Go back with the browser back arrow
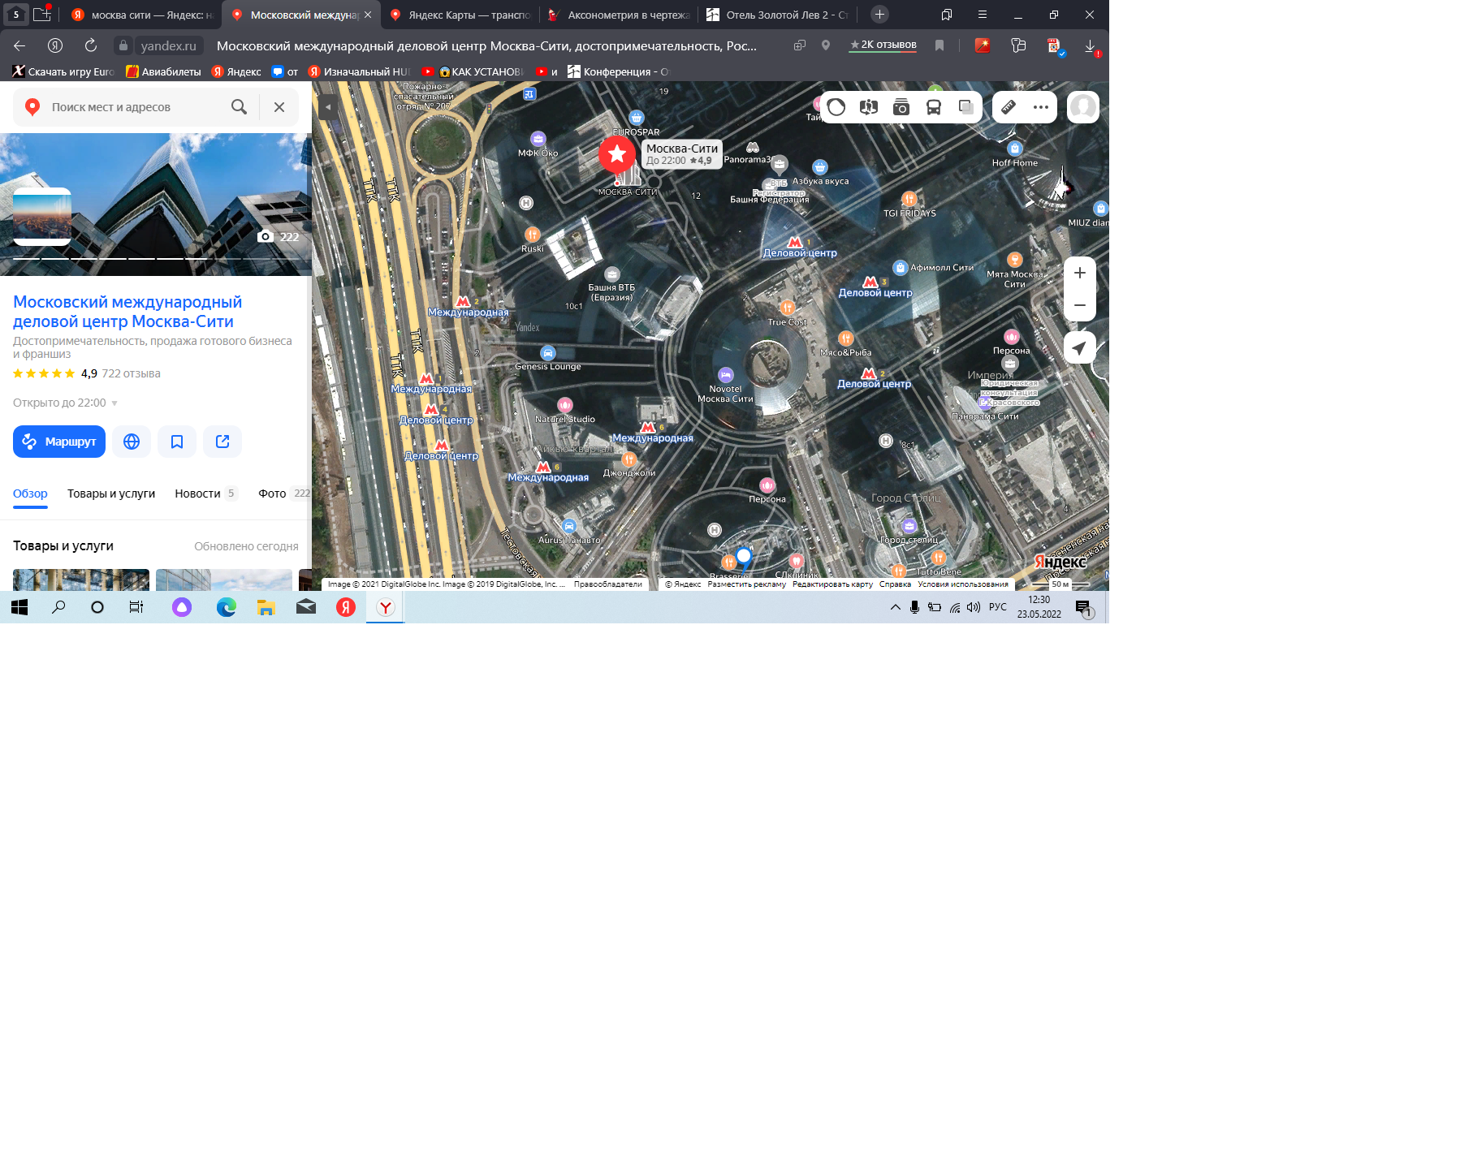This screenshot has height=1168, width=1460. tap(19, 45)
